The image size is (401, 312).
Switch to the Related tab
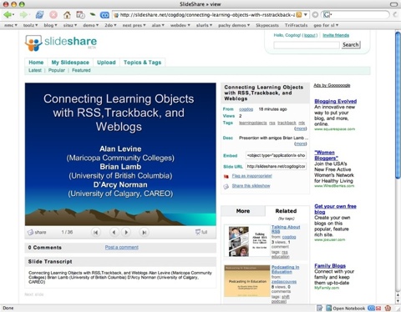[286, 211]
